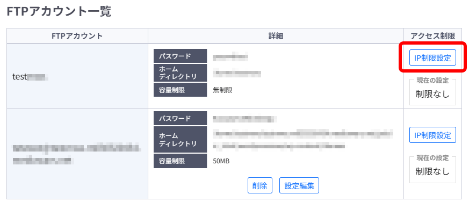Click the 無制限 capacity value

point(222,90)
